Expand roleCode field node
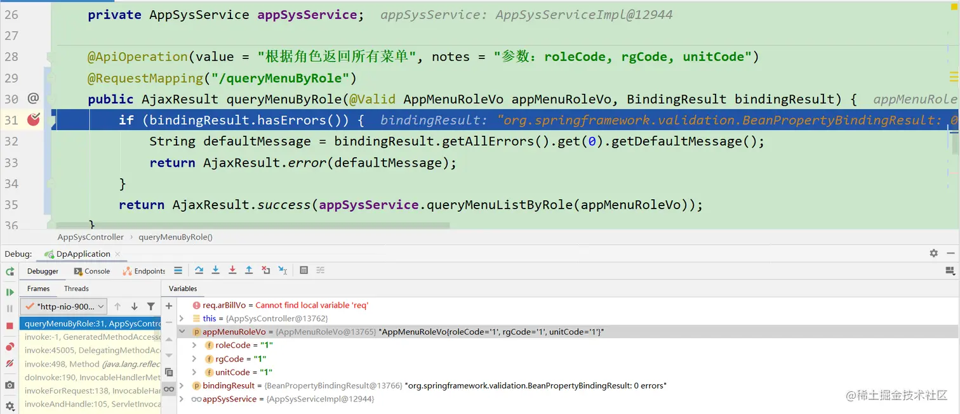 (195, 346)
